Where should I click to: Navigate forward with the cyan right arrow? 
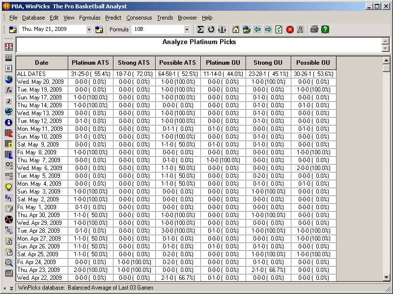268,29
